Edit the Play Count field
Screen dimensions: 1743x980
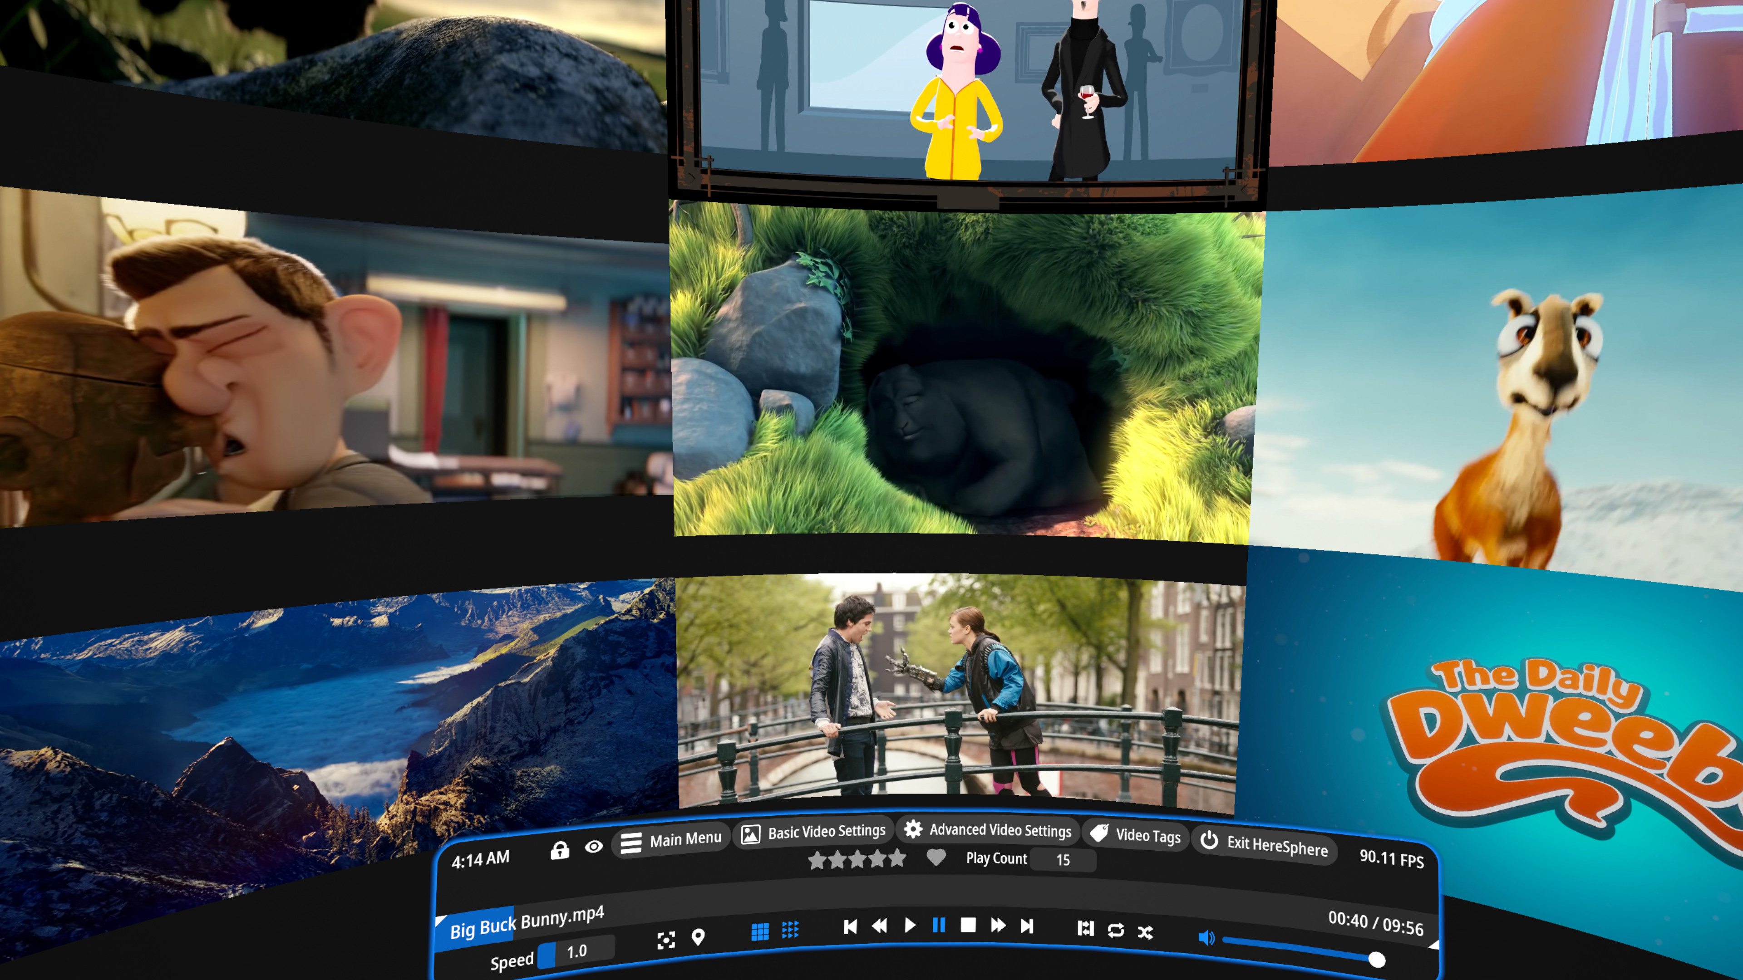point(1063,860)
